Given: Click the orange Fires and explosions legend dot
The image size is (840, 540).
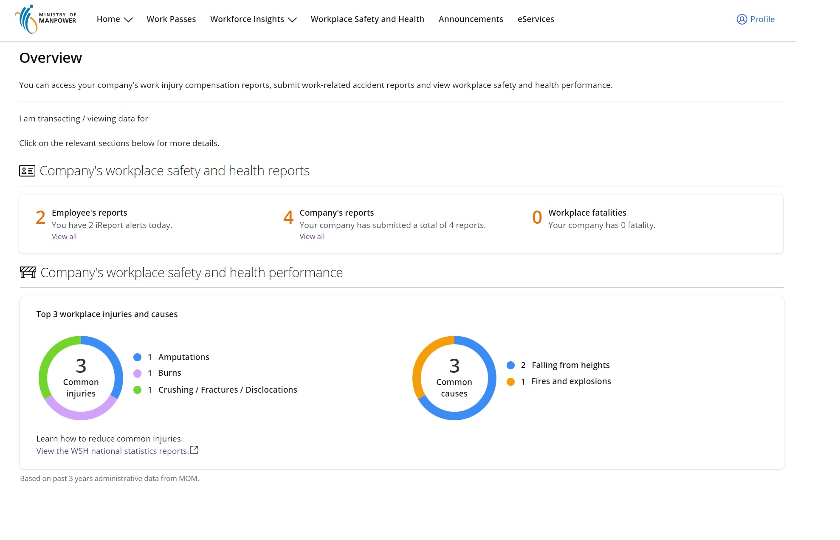Looking at the screenshot, I should pos(510,382).
